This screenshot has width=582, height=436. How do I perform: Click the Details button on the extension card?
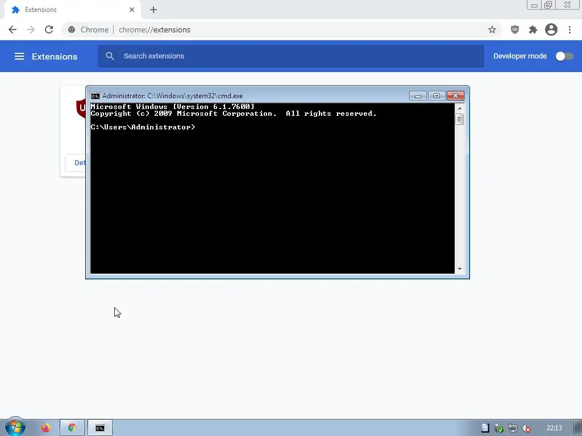[x=76, y=163]
